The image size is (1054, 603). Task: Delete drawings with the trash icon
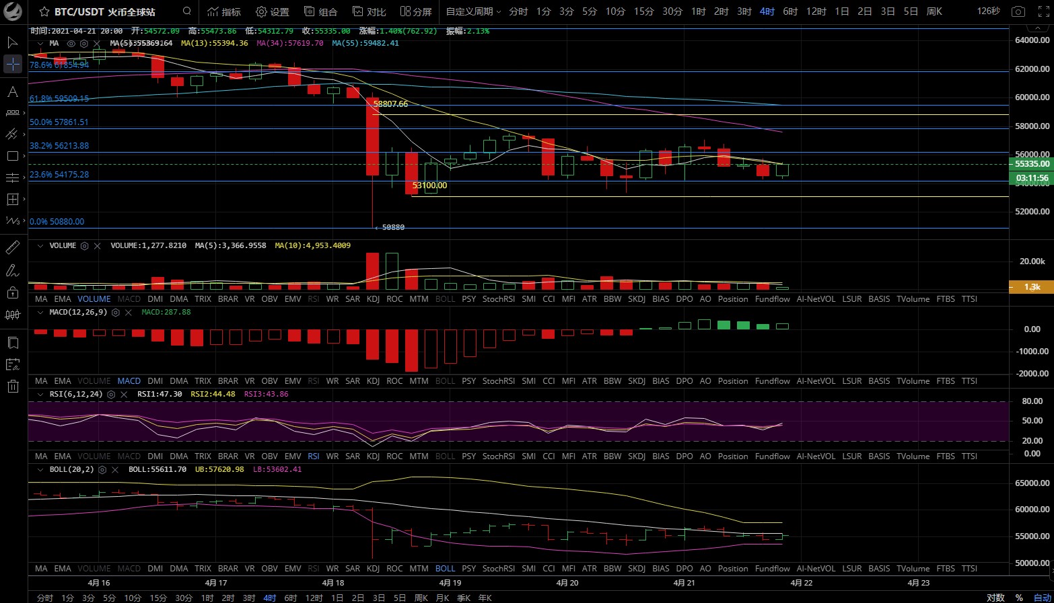13,386
